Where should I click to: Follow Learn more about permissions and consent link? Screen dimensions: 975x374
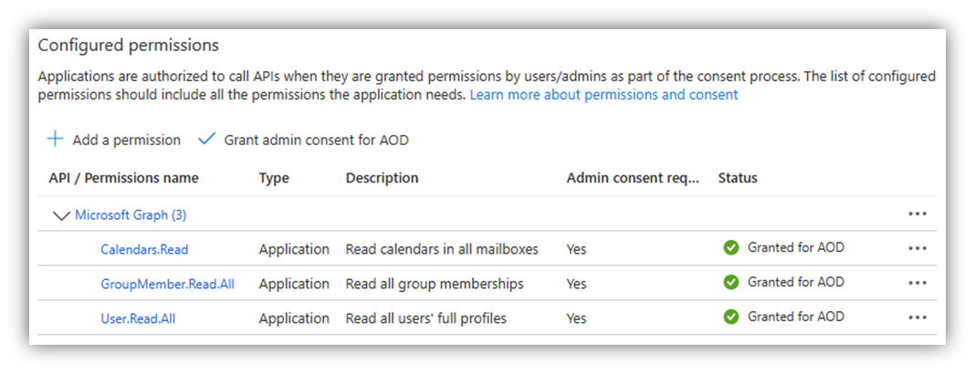click(x=603, y=95)
